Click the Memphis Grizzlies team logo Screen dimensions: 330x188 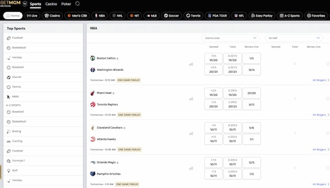pos(93,174)
